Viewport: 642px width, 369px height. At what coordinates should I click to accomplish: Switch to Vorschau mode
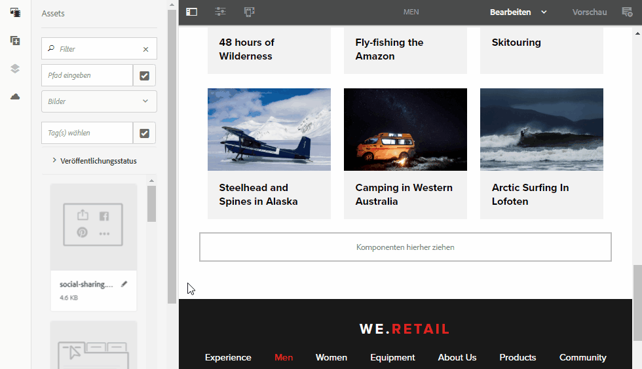[590, 12]
